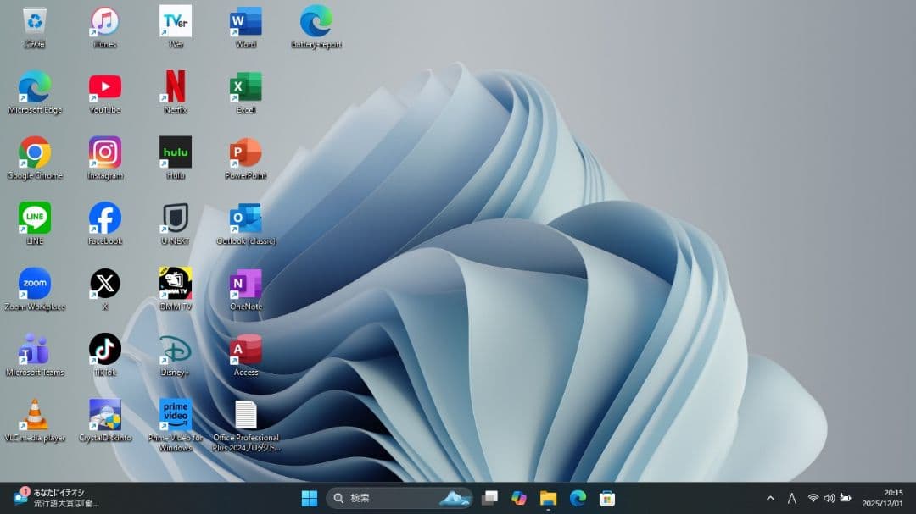Image resolution: width=916 pixels, height=514 pixels.
Task: Expand the hidden system tray icons
Action: 770,498
